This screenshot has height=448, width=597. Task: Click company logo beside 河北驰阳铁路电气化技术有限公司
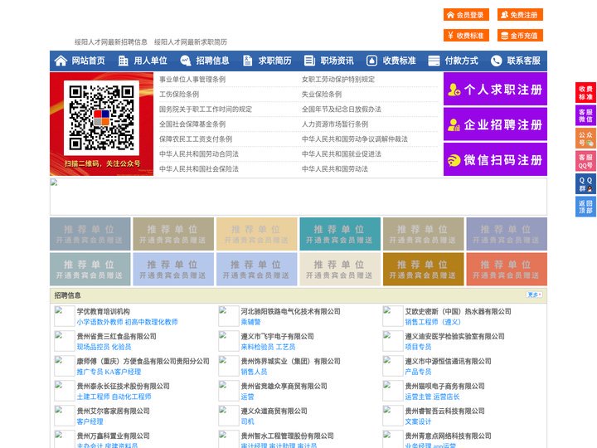229,316
